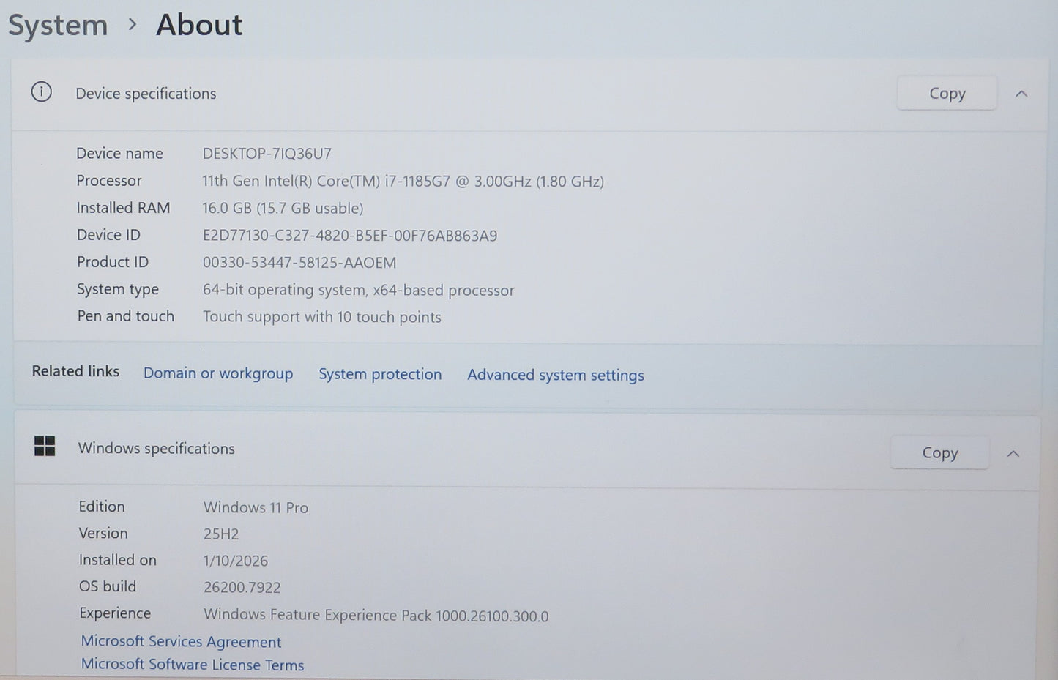Copy the Windows specifications
The width and height of the screenshot is (1058, 680).
[x=939, y=453]
